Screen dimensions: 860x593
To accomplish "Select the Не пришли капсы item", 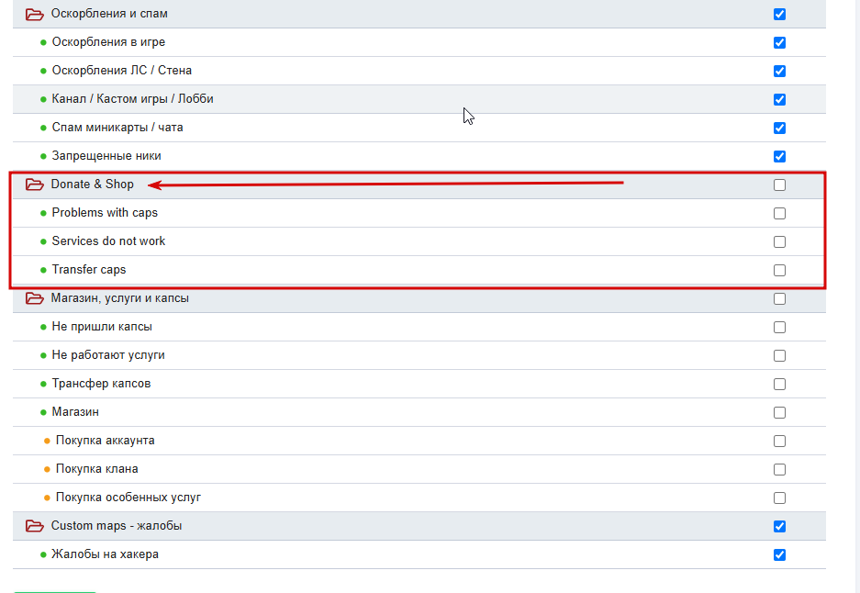I will point(102,327).
